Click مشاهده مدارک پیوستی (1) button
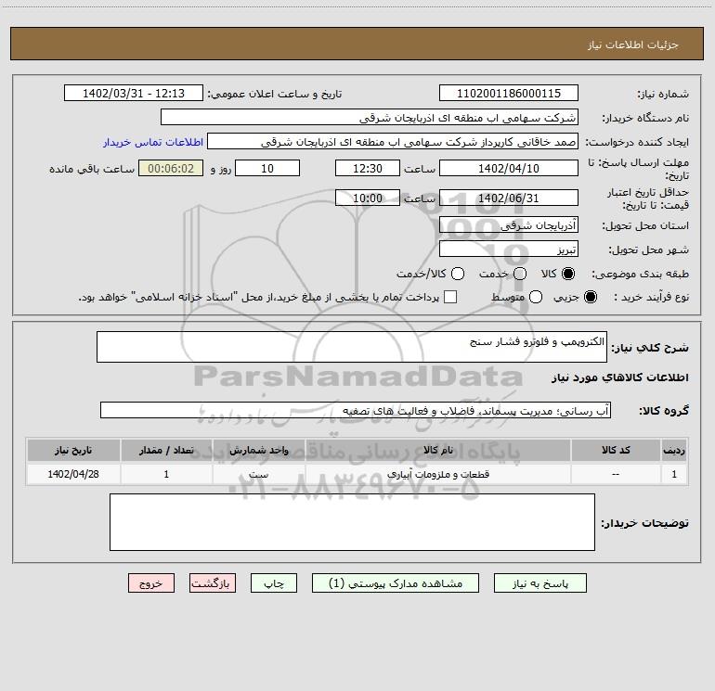Screen dimensions: 715x691 396,583
